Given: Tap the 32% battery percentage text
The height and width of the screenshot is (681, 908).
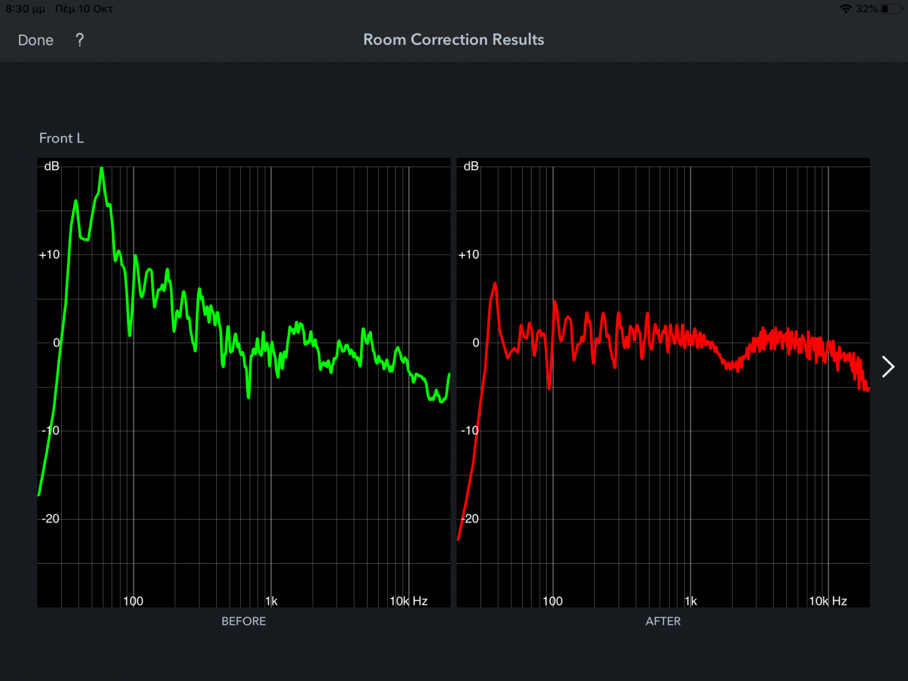Looking at the screenshot, I should (866, 9).
